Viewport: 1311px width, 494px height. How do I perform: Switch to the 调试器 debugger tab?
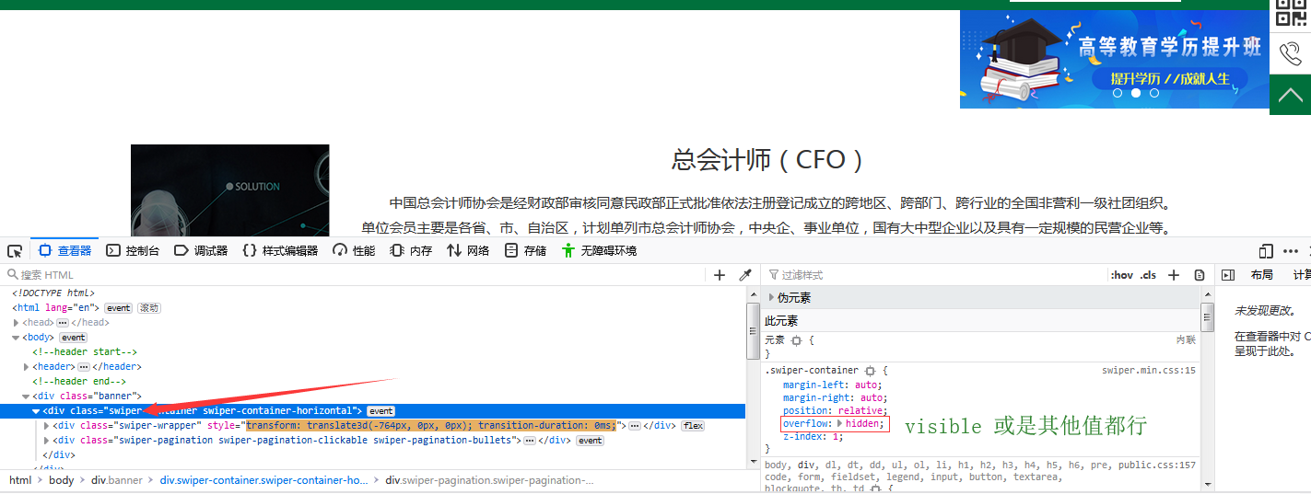coord(201,250)
